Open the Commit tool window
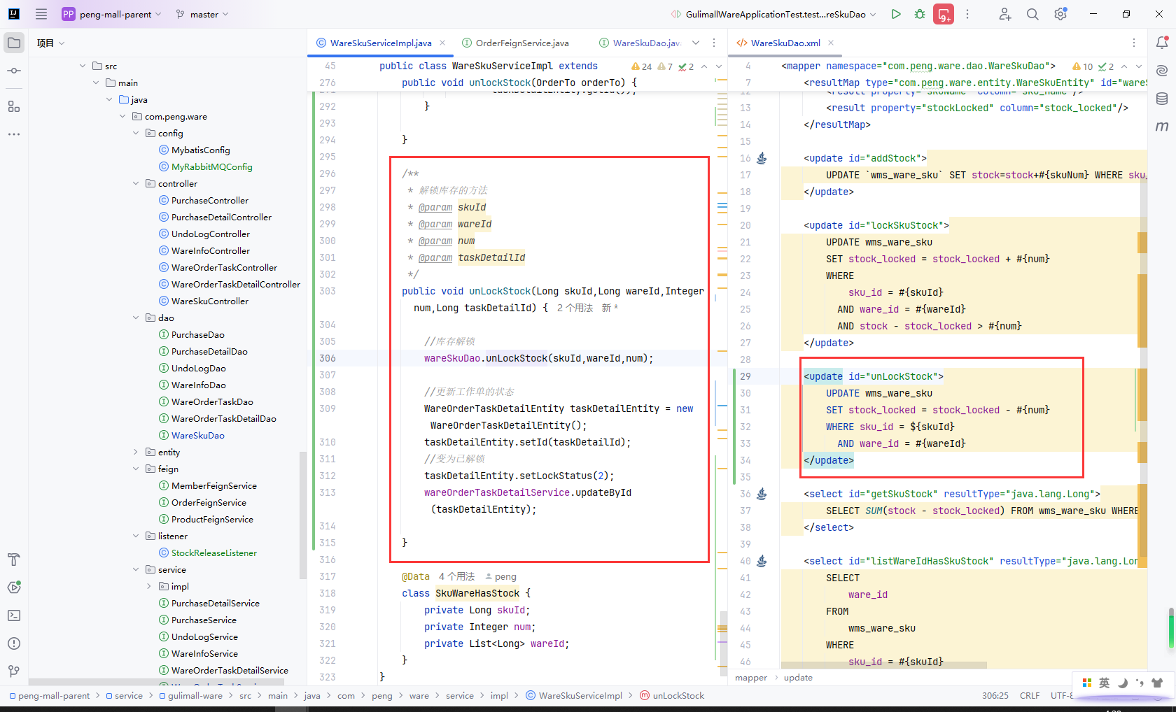1176x712 pixels. pyautogui.click(x=14, y=71)
